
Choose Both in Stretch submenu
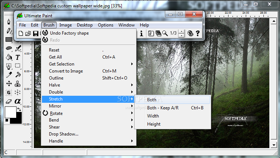173,100
